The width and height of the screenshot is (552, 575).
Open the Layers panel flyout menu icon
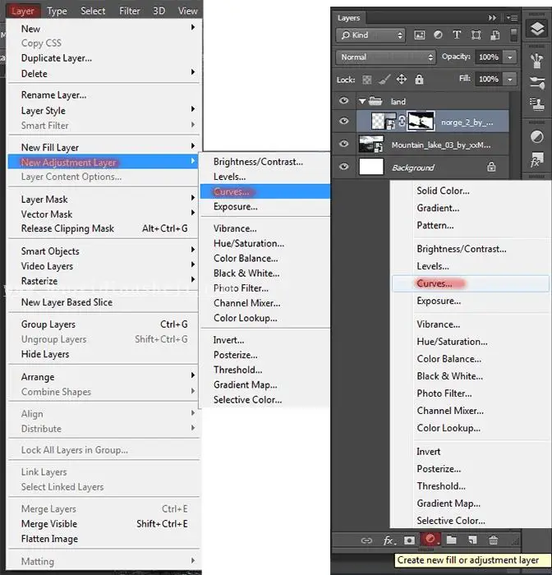coord(512,17)
